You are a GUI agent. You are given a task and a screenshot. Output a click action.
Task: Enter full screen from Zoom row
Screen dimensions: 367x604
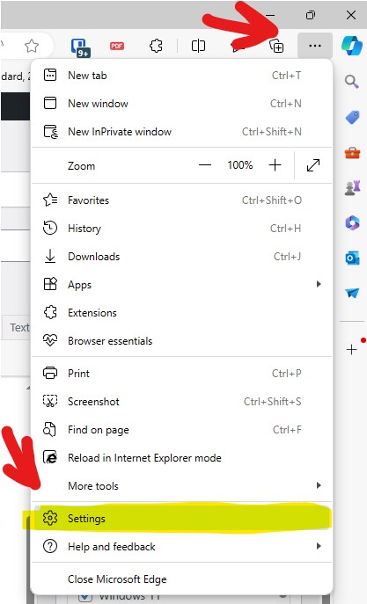pos(313,165)
